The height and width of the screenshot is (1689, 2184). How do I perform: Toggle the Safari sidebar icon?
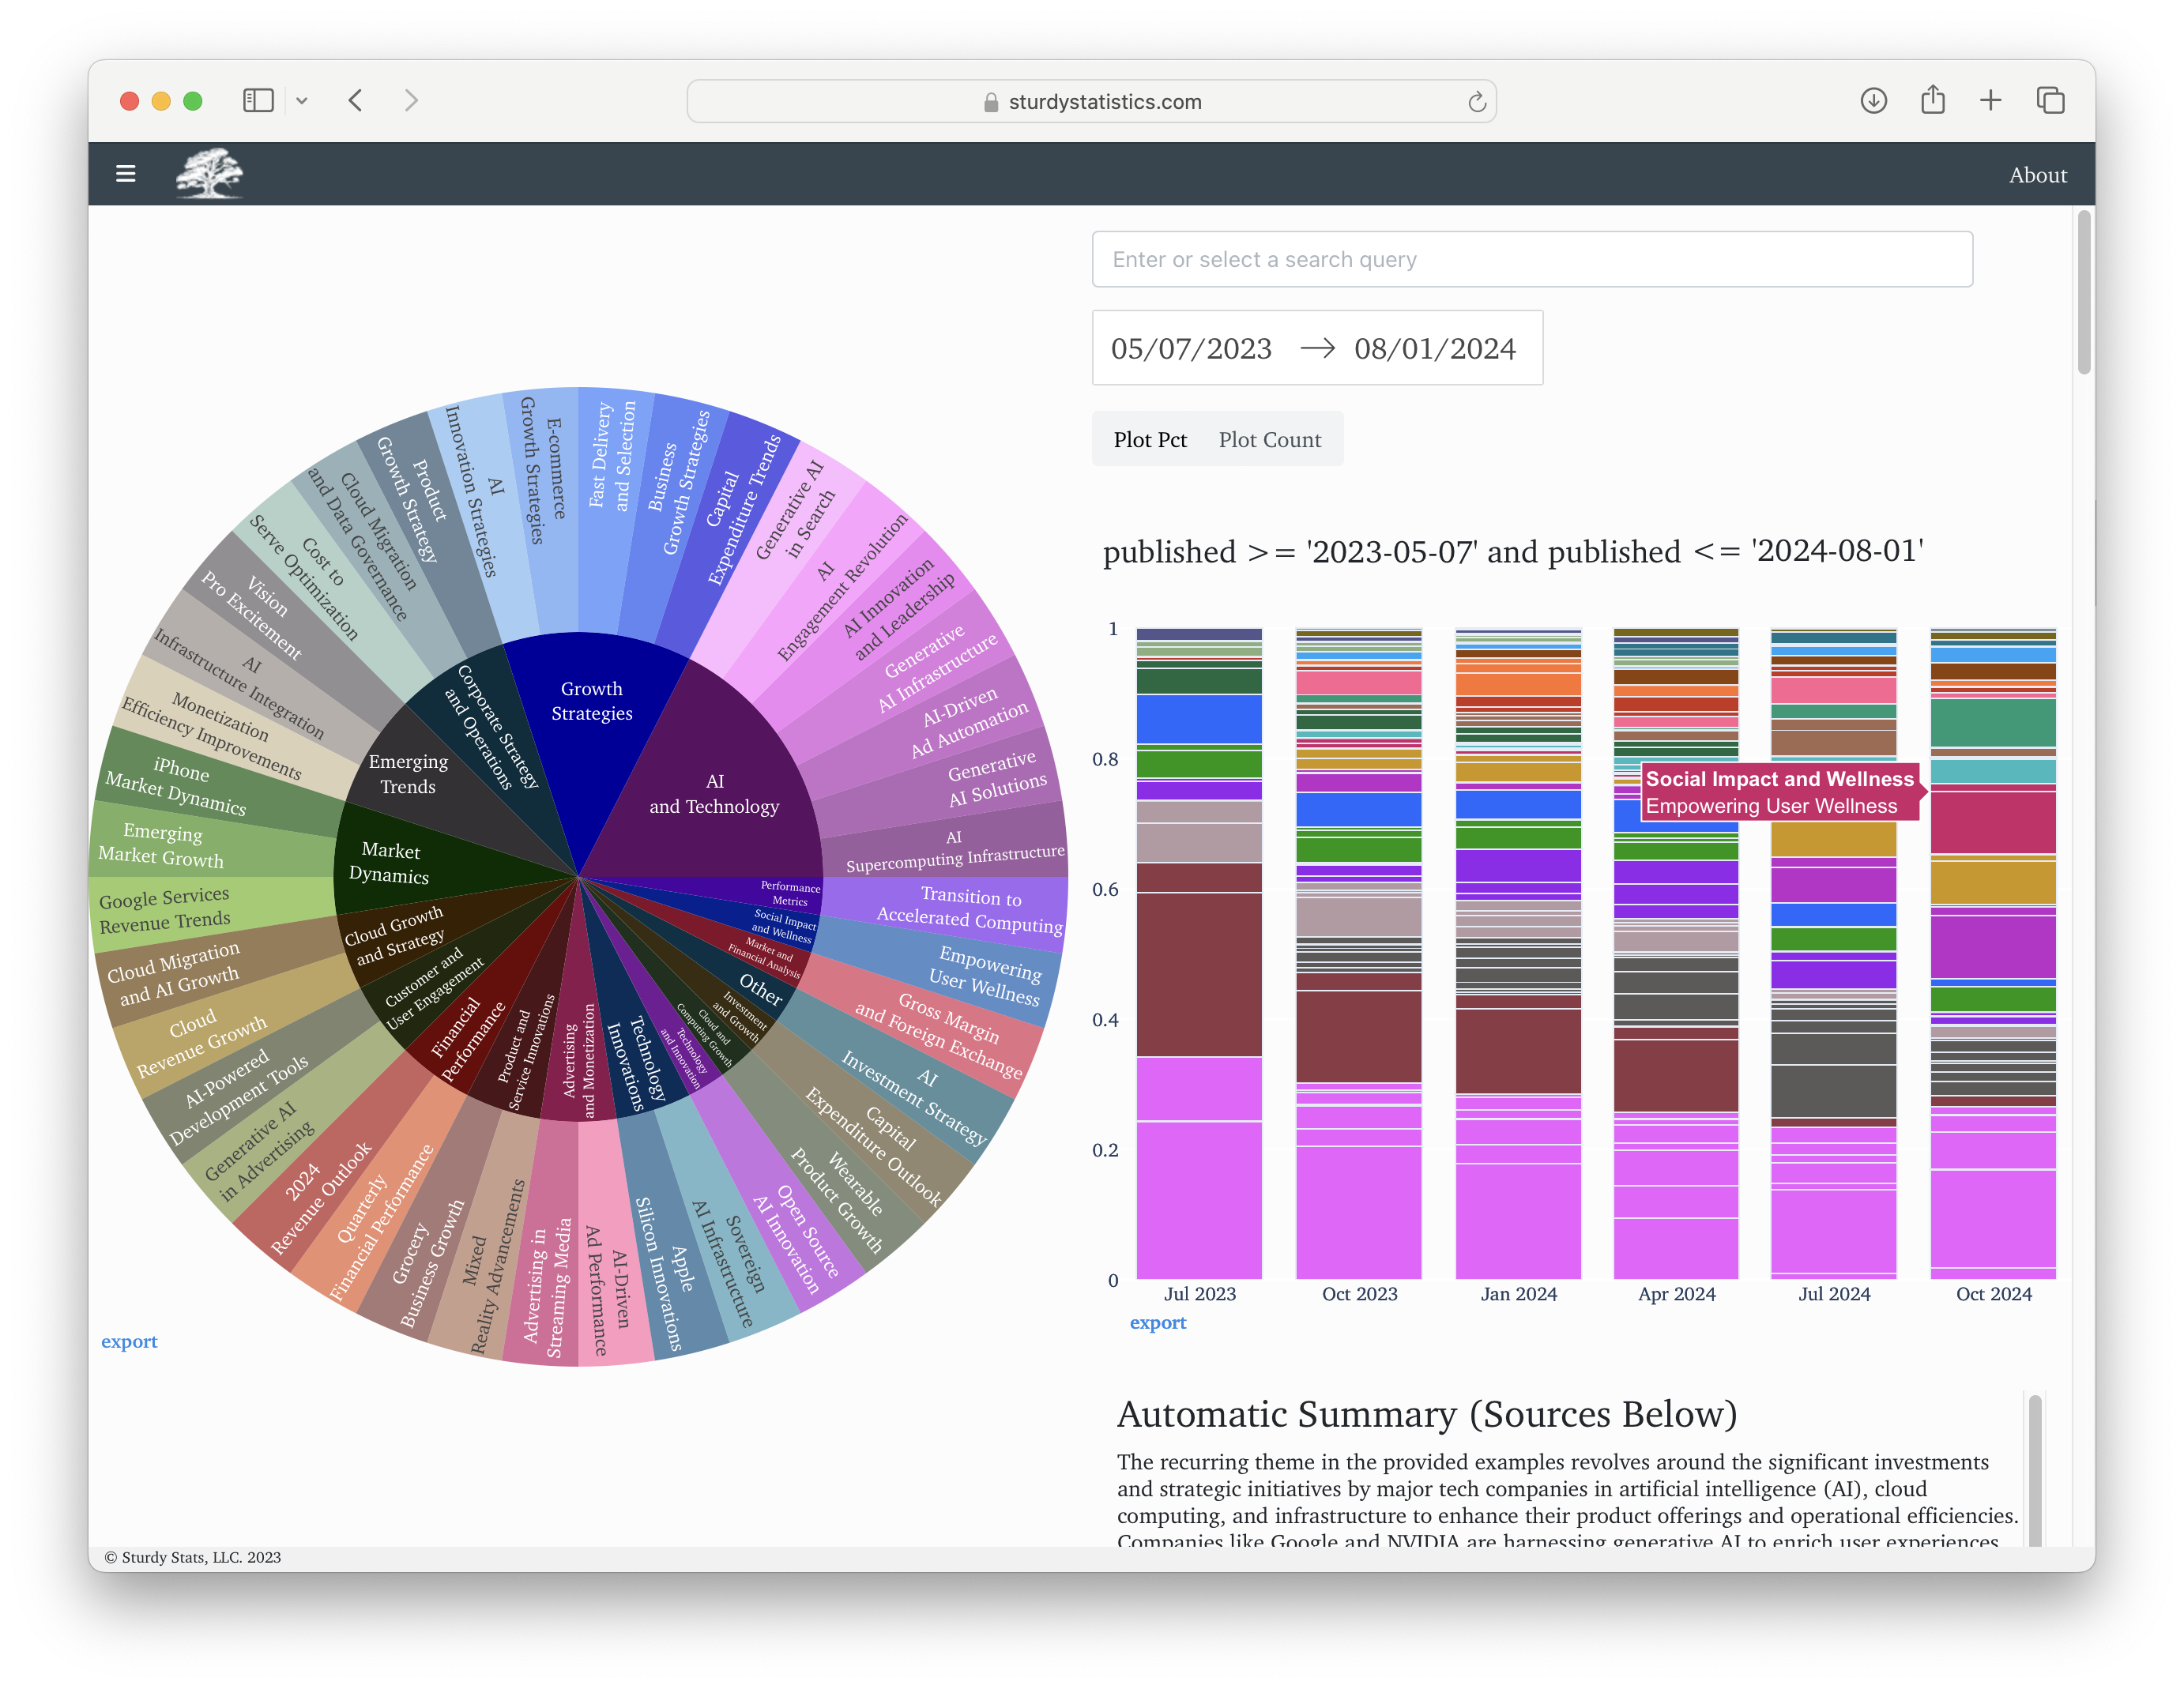point(258,101)
